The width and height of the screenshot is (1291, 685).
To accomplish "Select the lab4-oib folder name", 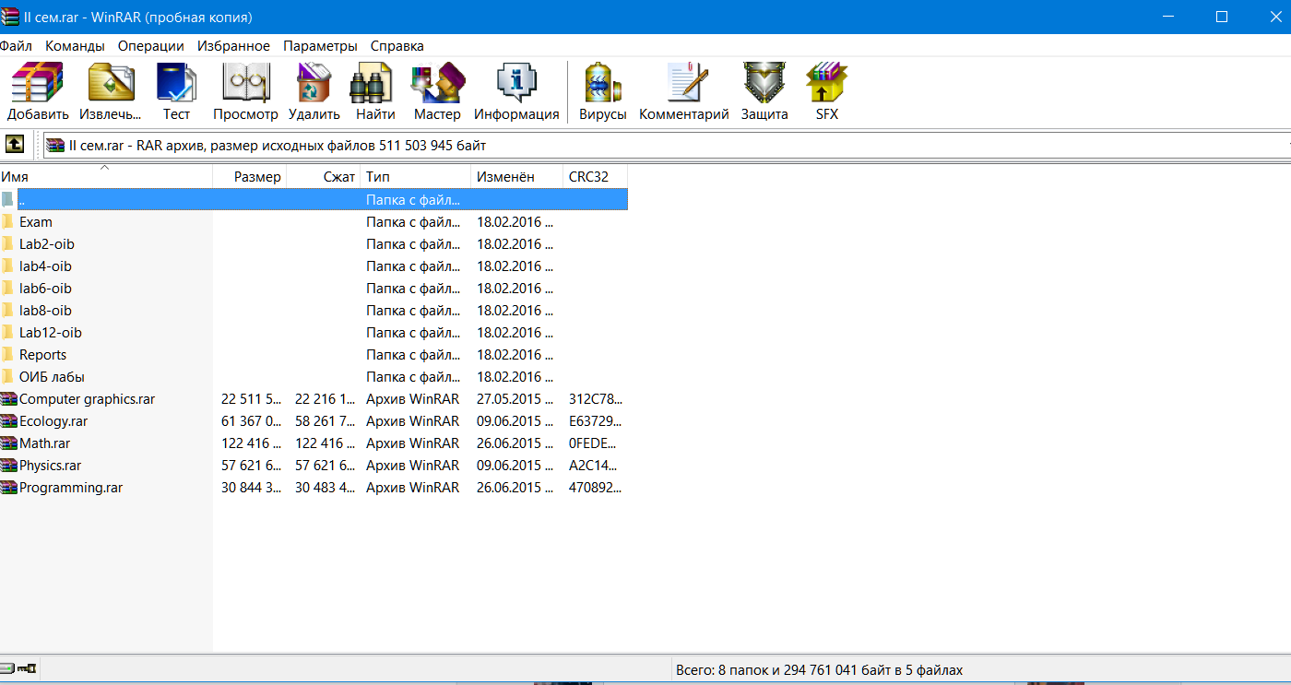I will [45, 266].
